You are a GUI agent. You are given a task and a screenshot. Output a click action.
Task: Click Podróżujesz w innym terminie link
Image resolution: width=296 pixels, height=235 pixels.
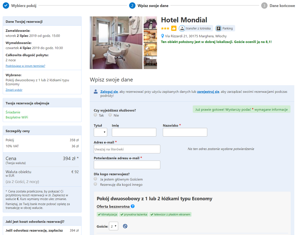pyautogui.click(x=25, y=66)
